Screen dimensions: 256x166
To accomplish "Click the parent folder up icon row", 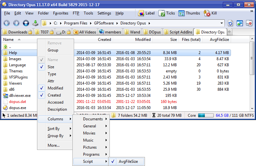I will (x=5, y=47).
